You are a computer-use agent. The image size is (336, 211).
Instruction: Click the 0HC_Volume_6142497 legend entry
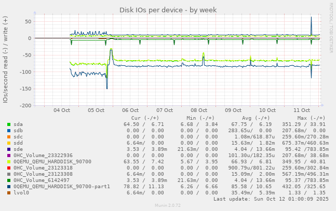tap(41, 180)
